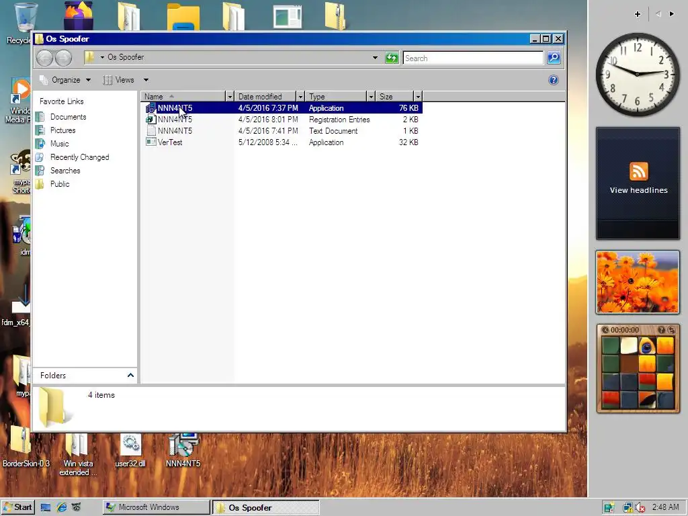Click the puzzle gadget shuffle icon

pos(671,329)
